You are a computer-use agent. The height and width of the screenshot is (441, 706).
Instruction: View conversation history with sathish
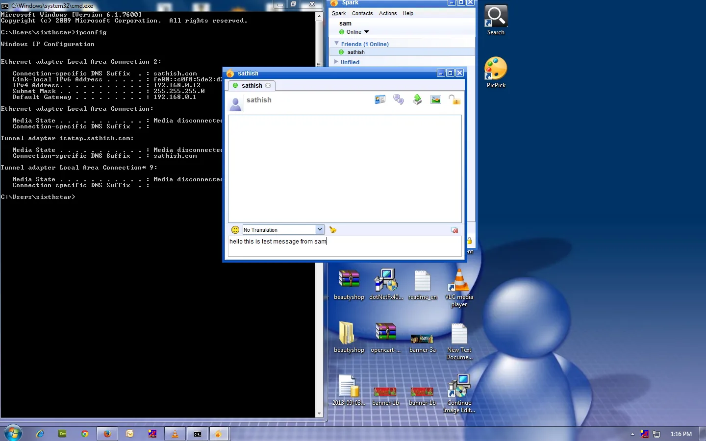[x=399, y=100]
